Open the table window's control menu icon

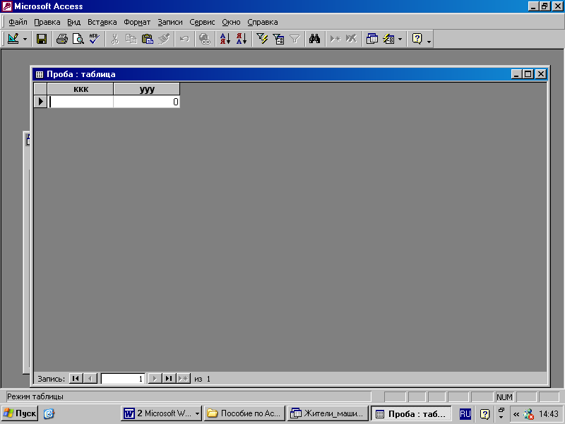click(40, 74)
